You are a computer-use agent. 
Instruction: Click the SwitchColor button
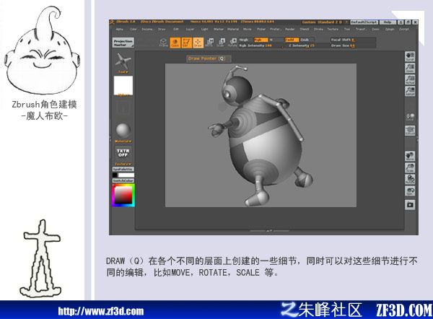[123, 180]
